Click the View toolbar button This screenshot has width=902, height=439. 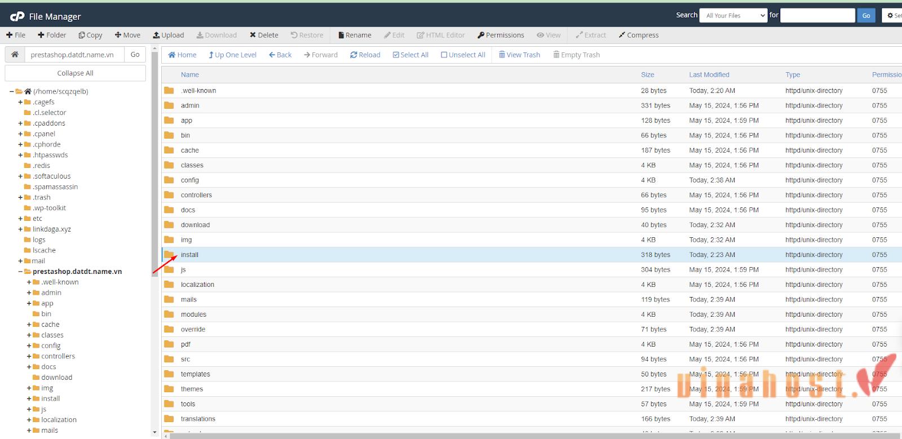tap(549, 35)
